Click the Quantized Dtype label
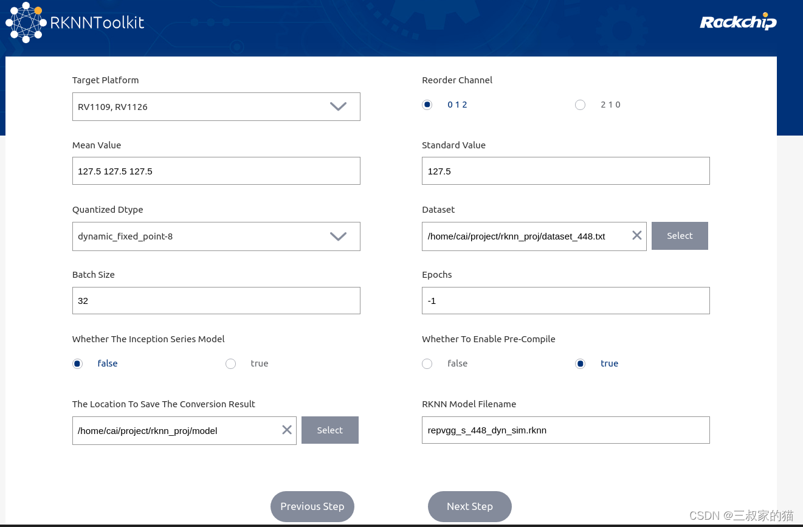Viewport: 803px width, 527px height. pos(108,210)
